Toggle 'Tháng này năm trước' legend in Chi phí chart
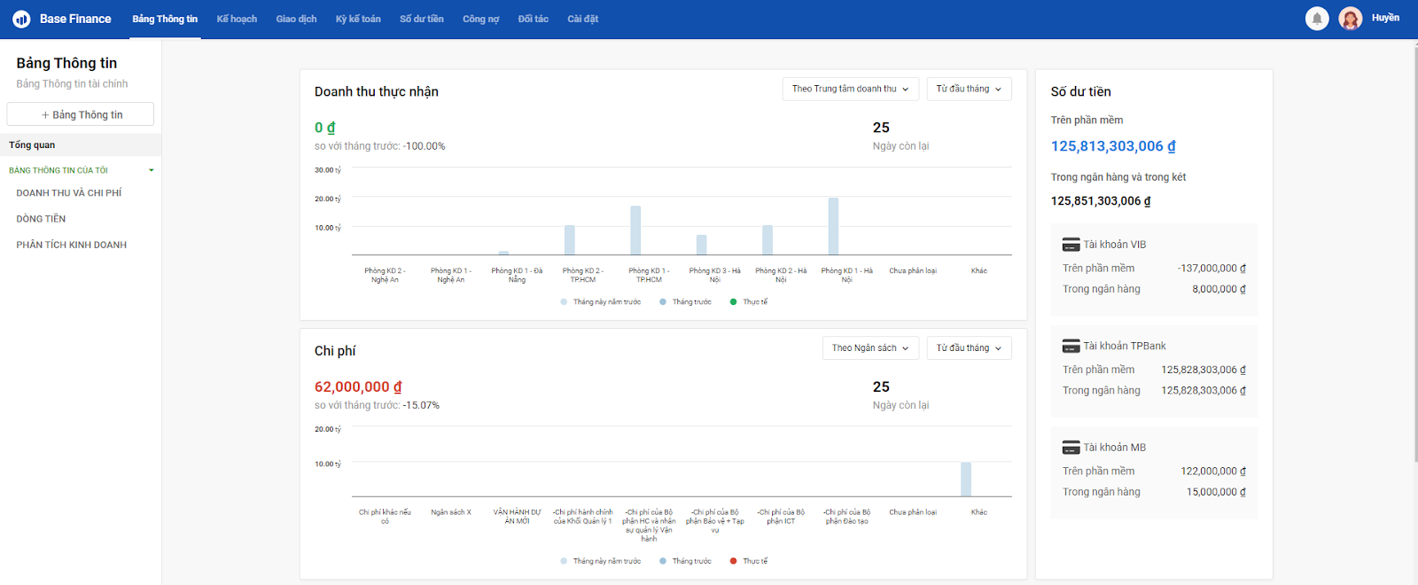 point(601,561)
